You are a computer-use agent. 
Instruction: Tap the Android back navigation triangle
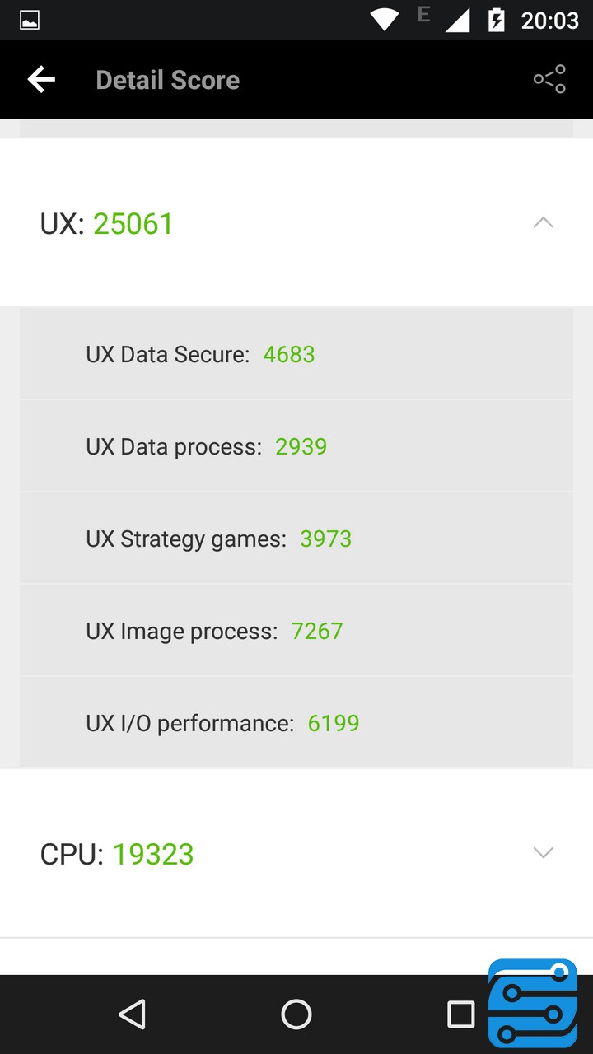click(x=132, y=1014)
